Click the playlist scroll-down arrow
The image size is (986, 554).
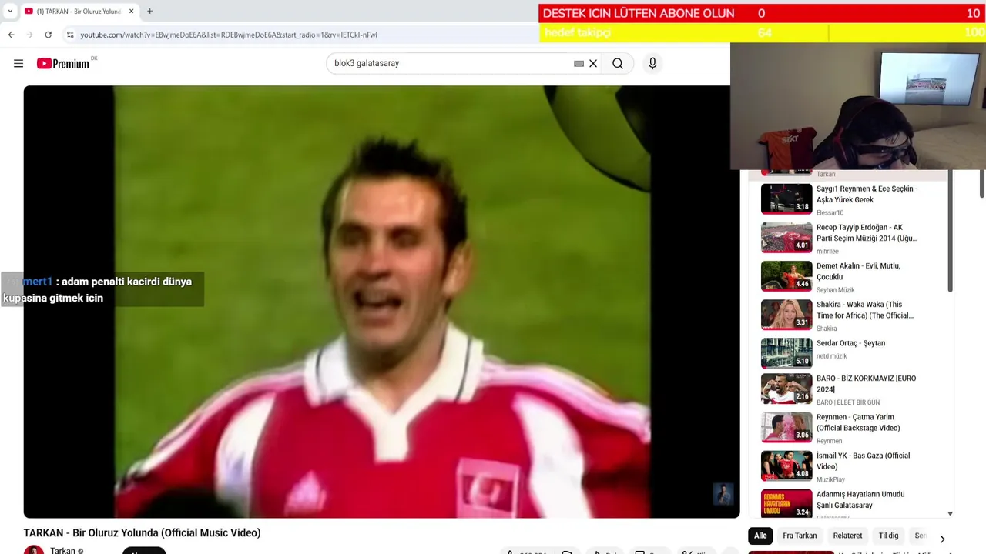[x=950, y=513]
